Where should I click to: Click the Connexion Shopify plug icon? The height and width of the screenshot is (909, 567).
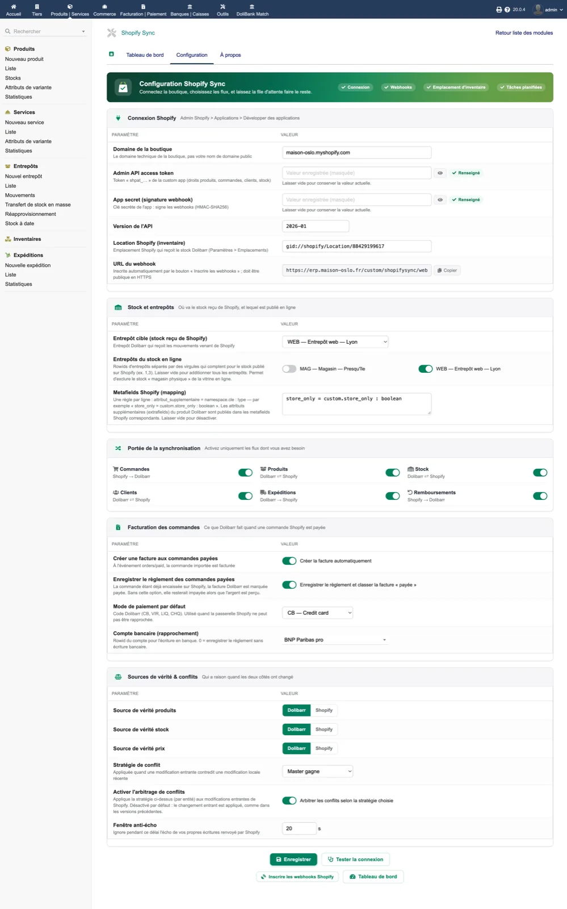coord(118,118)
